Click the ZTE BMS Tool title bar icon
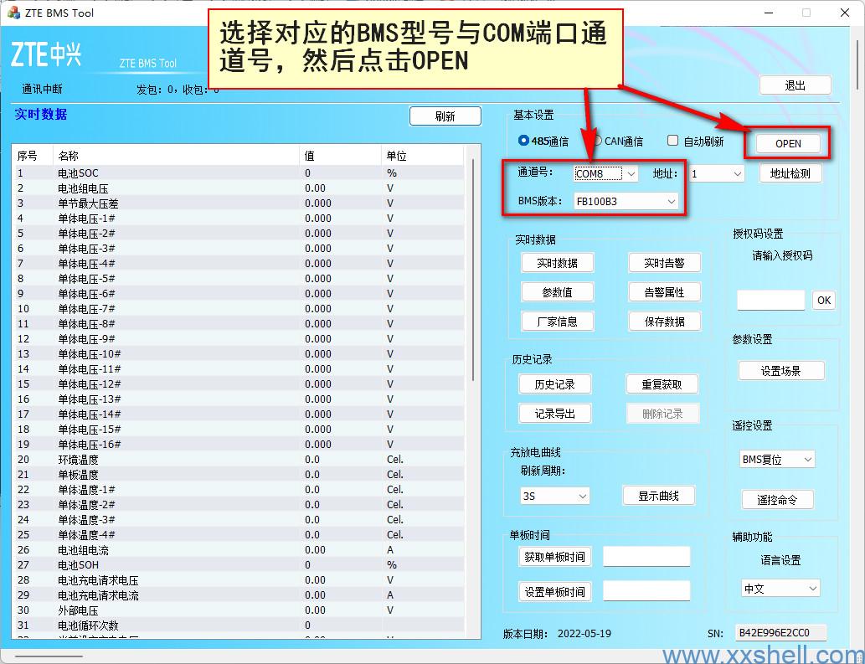 [x=13, y=13]
